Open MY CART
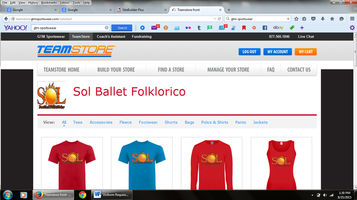Viewport: 357px width, 200px height. (x=305, y=52)
